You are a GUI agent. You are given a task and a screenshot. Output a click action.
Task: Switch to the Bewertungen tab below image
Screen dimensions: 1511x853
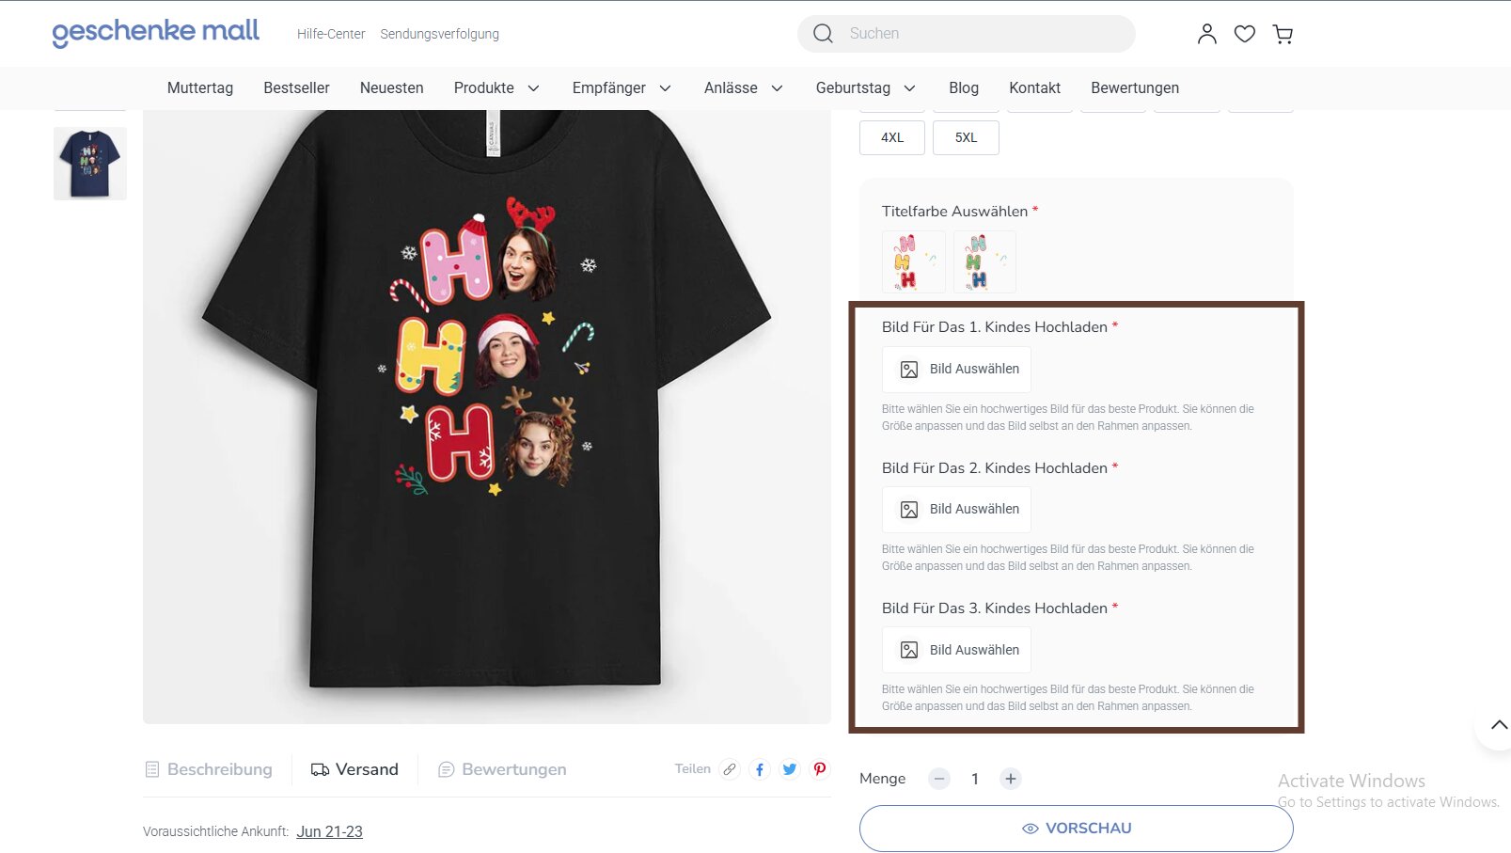pos(502,769)
